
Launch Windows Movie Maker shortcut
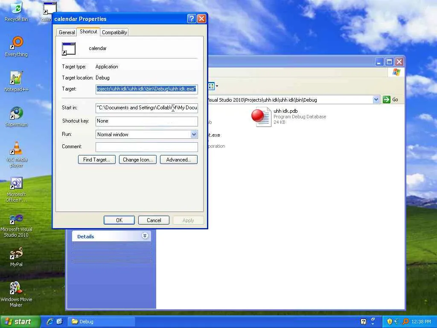tap(16, 295)
